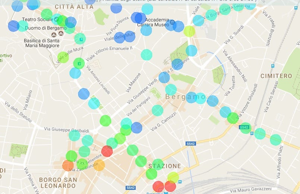Click SS42 road shield near Via Vittore Ghislandi
This screenshot has height=194, width=300.
pyautogui.click(x=244, y=127)
